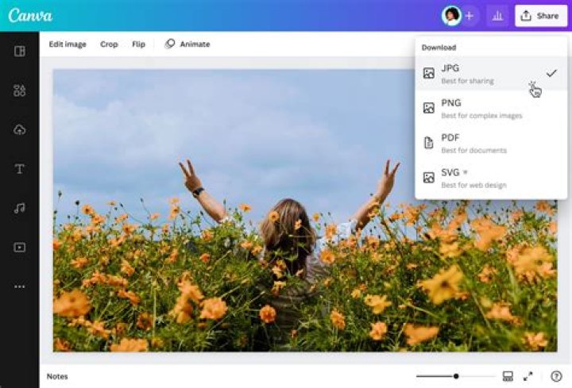Select the Text tool in the sidebar

click(x=20, y=169)
